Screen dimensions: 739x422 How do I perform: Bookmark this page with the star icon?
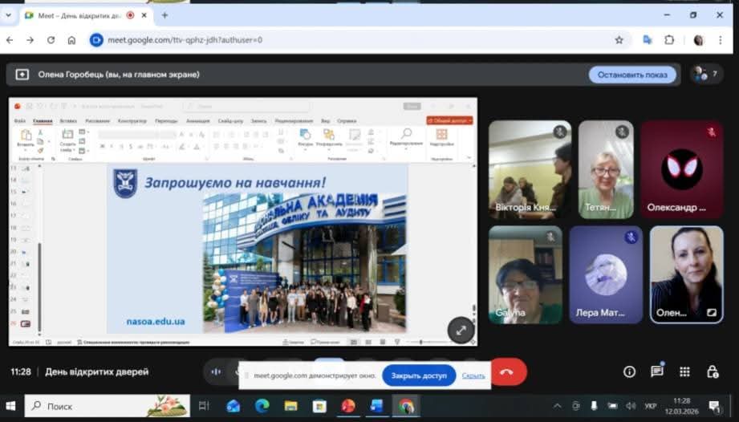[x=619, y=39]
